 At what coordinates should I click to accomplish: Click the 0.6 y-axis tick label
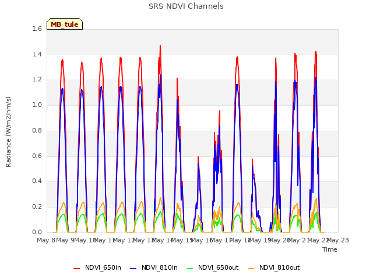[x=37, y=156]
